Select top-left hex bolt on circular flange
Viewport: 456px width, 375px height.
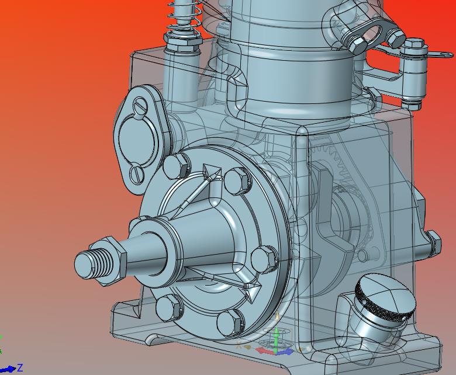(x=177, y=166)
